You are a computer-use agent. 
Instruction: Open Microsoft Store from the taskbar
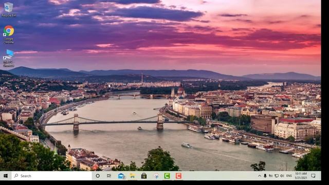(x=144, y=176)
